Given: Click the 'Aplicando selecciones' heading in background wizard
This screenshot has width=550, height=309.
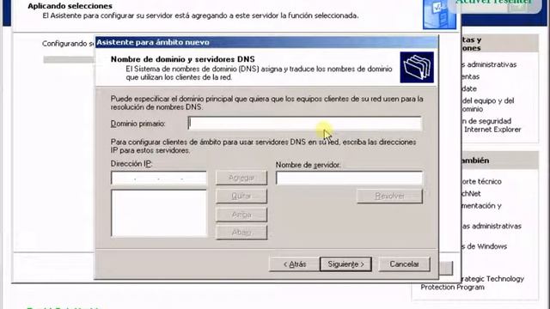Looking at the screenshot, I should pos(70,6).
